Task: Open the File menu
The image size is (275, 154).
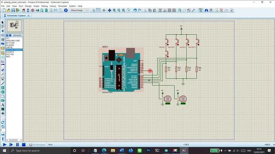Action: tap(3, 6)
